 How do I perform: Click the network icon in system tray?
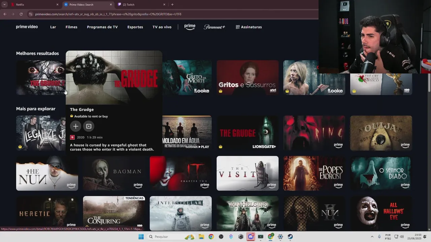click(x=396, y=237)
